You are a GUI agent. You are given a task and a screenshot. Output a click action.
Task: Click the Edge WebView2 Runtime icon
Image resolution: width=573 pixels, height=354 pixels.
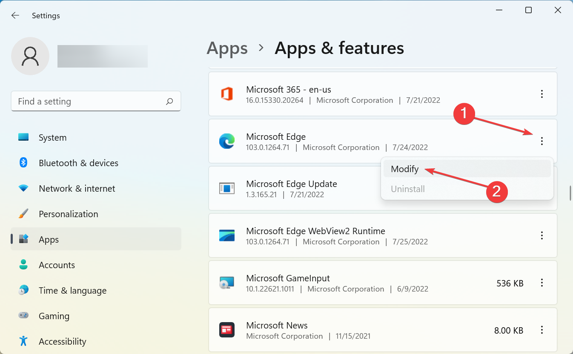coord(227,235)
